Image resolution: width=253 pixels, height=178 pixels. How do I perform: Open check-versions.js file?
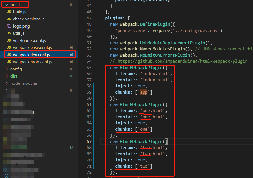[29, 19]
